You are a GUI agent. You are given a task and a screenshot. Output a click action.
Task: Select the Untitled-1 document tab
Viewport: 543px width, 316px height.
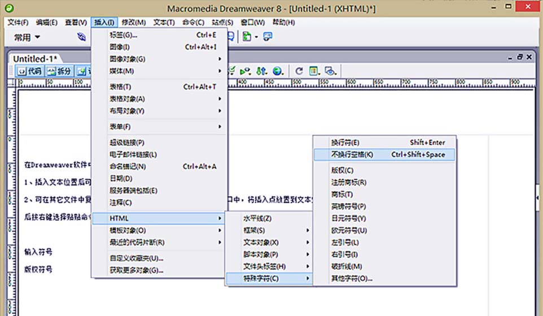click(x=34, y=59)
